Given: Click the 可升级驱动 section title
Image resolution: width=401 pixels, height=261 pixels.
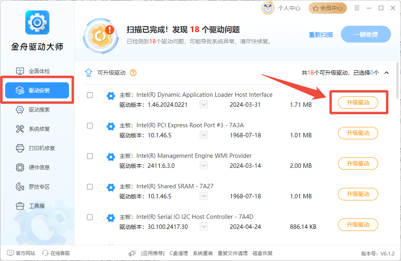Looking at the screenshot, I should pyautogui.click(x=111, y=73).
